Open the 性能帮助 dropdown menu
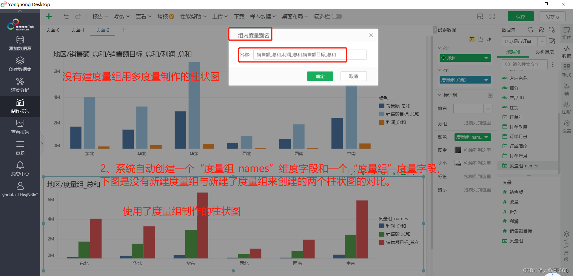This screenshot has width=573, height=276. pyautogui.click(x=193, y=16)
